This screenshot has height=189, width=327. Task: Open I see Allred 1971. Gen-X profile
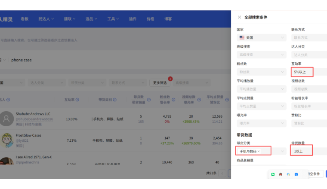pyautogui.click(x=34, y=157)
